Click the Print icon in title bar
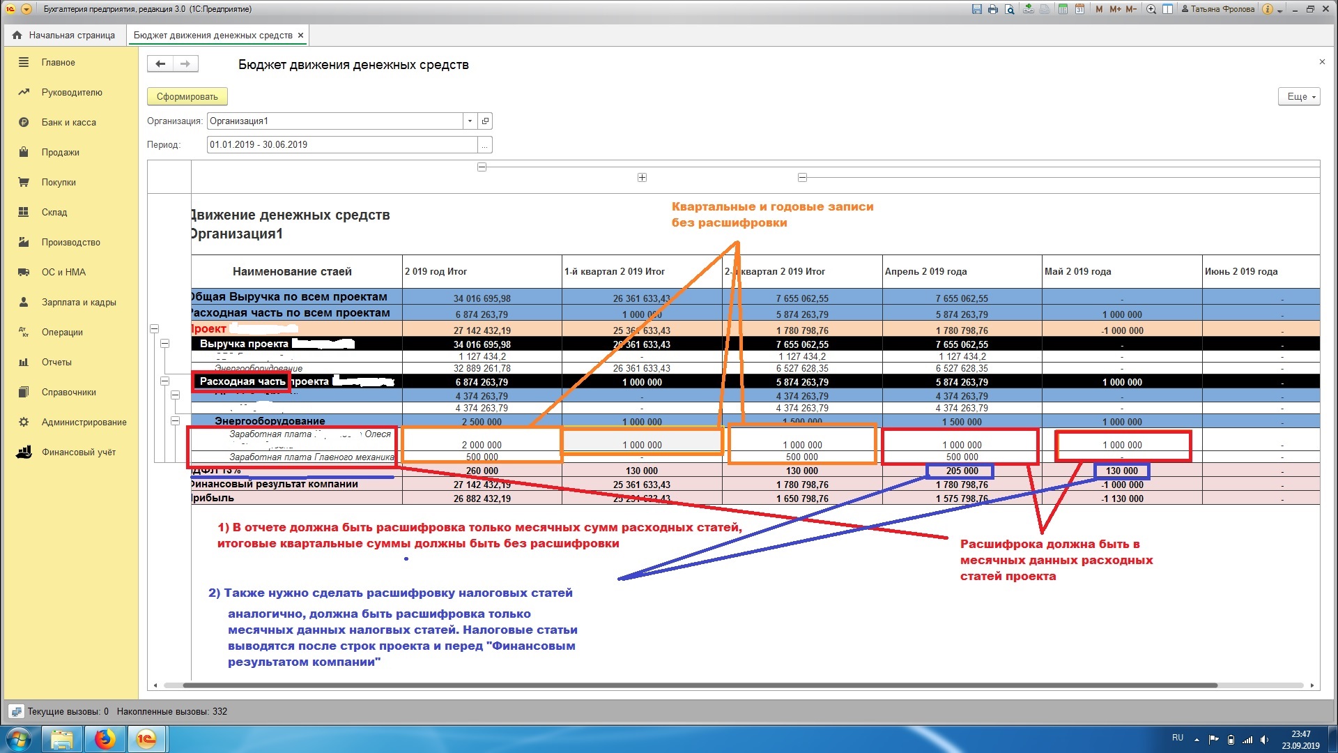 [992, 9]
